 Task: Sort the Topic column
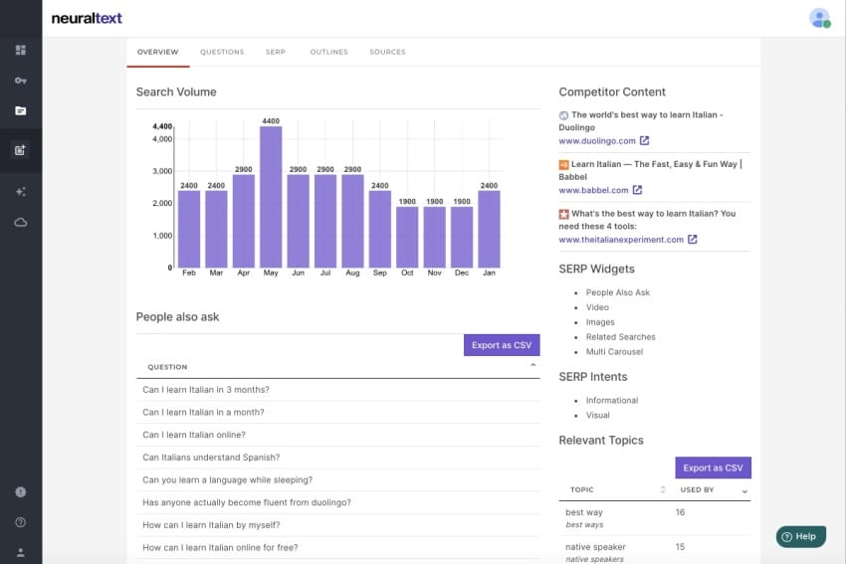(663, 489)
